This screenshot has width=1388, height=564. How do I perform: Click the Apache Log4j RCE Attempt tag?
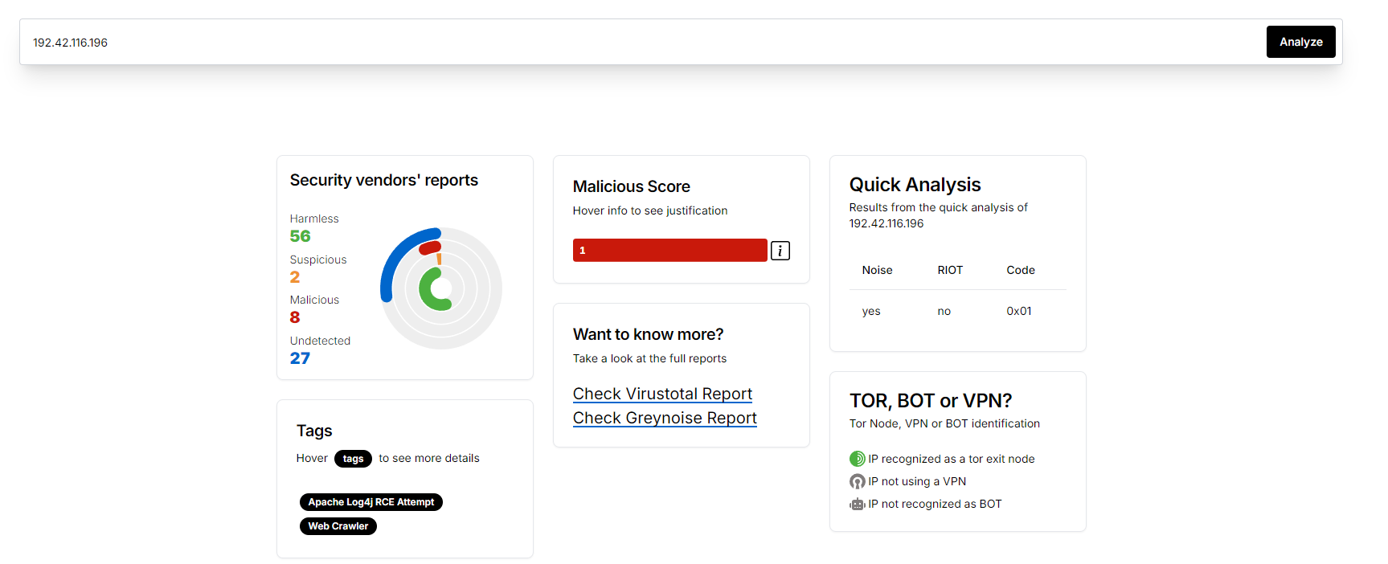[371, 502]
